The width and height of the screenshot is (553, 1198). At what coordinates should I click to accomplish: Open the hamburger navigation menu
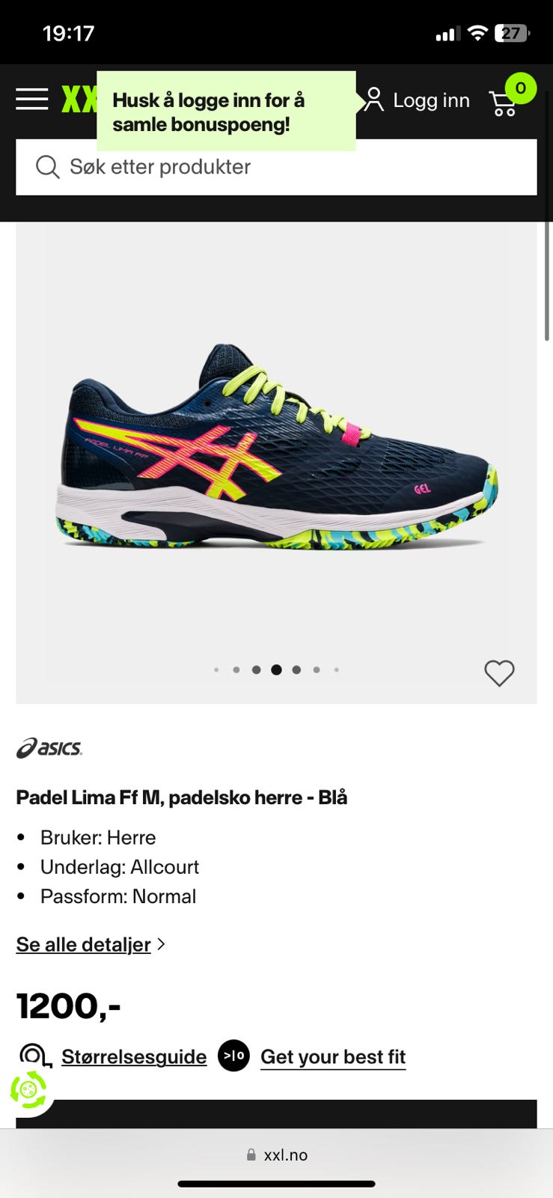pyautogui.click(x=32, y=100)
